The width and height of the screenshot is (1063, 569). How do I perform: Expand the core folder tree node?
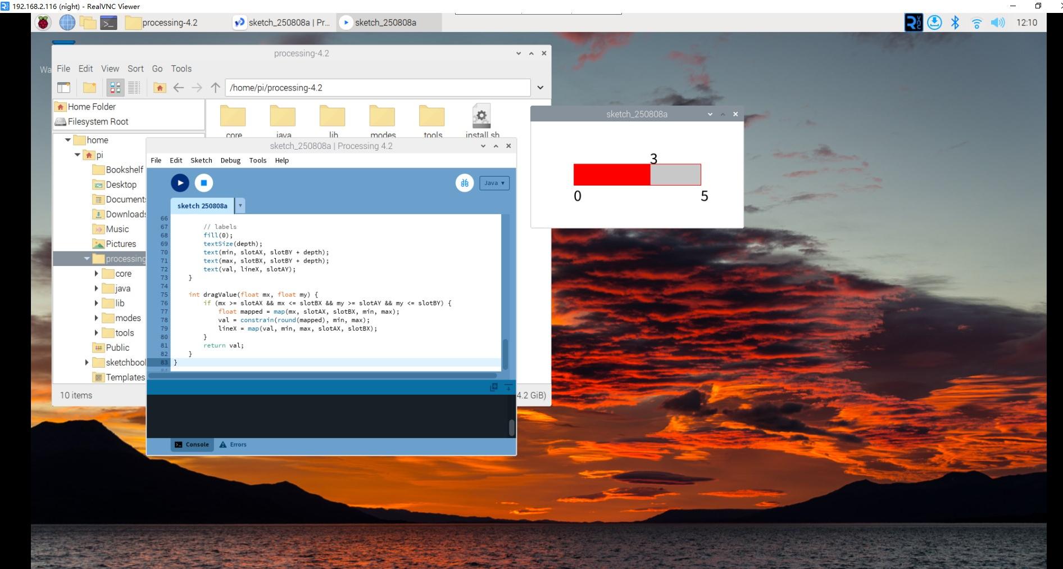pos(96,274)
